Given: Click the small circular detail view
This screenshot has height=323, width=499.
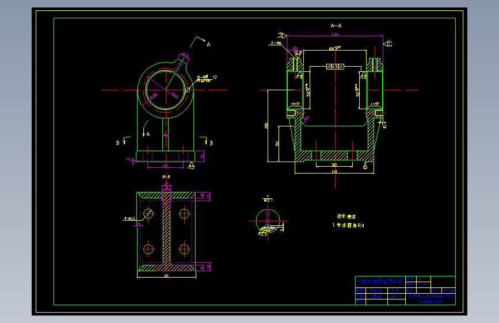Looking at the screenshot, I should (x=268, y=221).
